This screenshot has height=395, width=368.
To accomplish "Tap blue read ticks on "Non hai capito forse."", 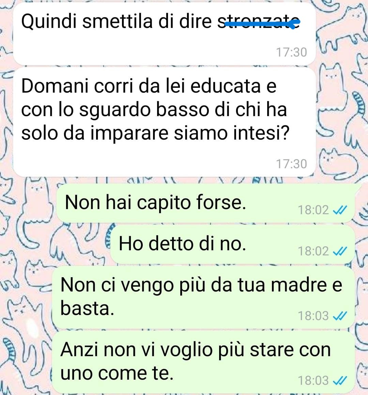I will (340, 210).
